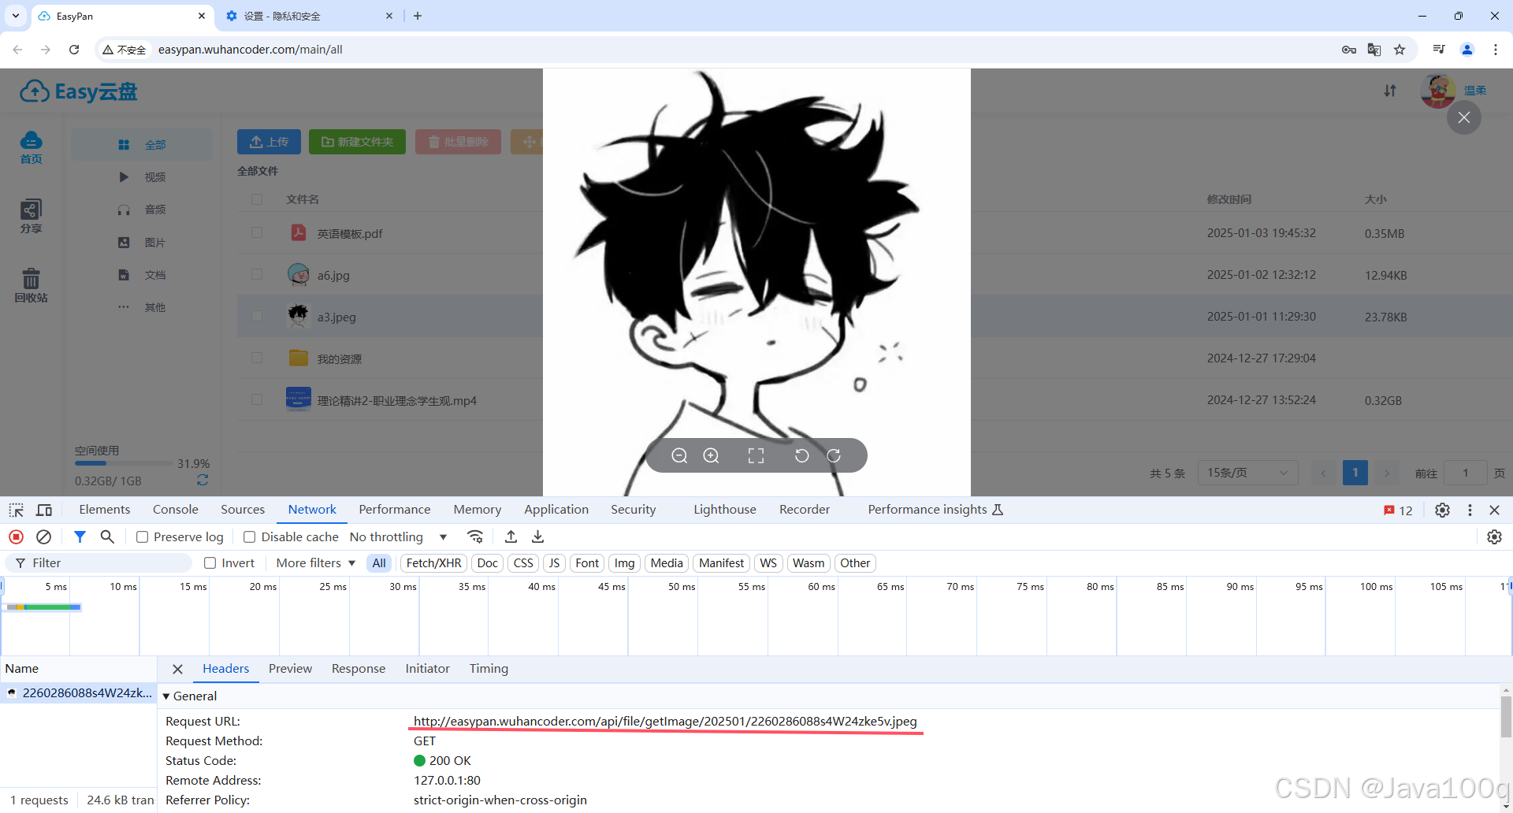Select checkbox for 理论精讲2 mp4 row
1513x813 pixels.
[x=257, y=399]
